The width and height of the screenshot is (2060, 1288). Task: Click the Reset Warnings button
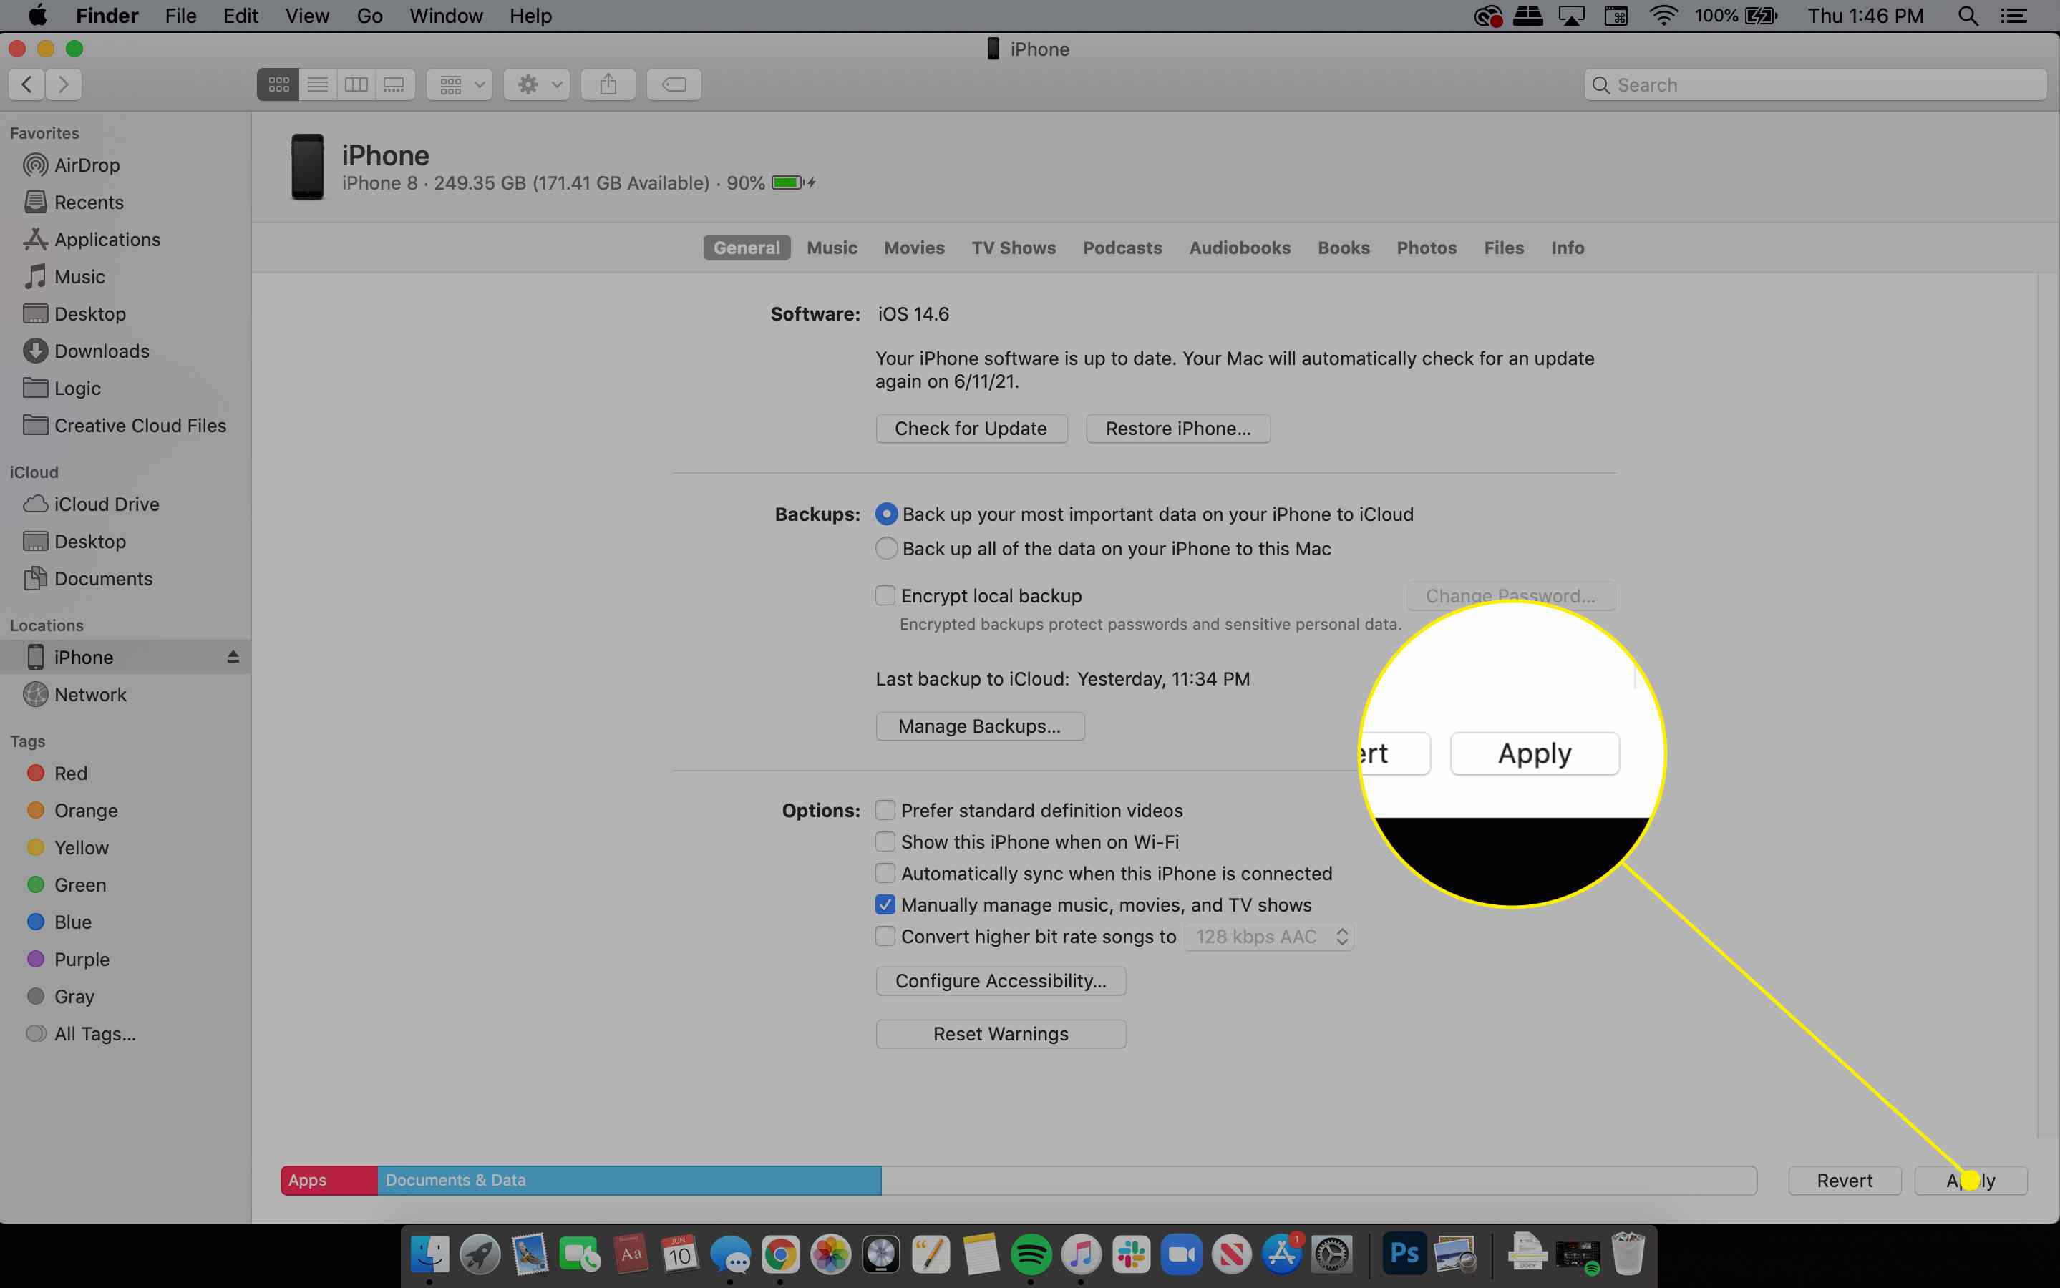pos(1001,1033)
